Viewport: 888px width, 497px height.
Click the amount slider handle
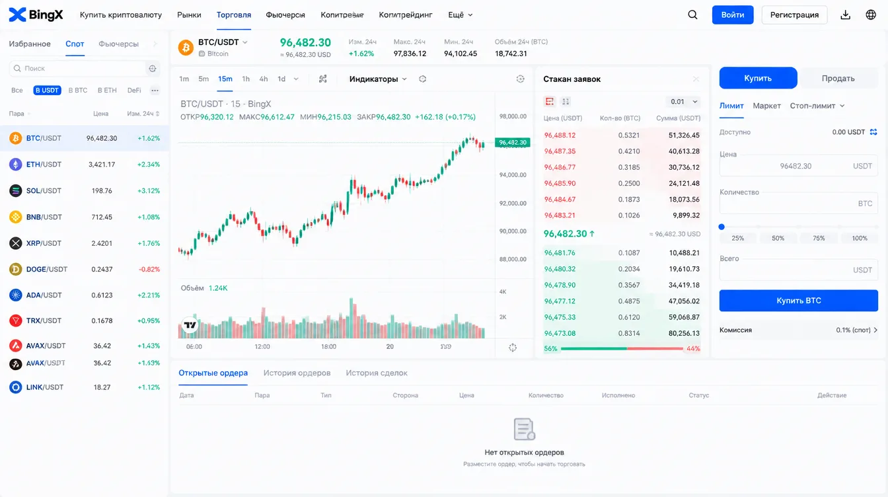(x=721, y=227)
